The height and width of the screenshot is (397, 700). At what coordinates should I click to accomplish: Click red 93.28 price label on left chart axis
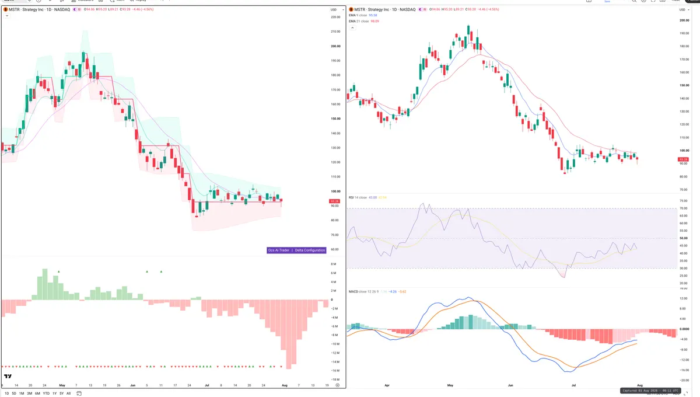point(334,201)
